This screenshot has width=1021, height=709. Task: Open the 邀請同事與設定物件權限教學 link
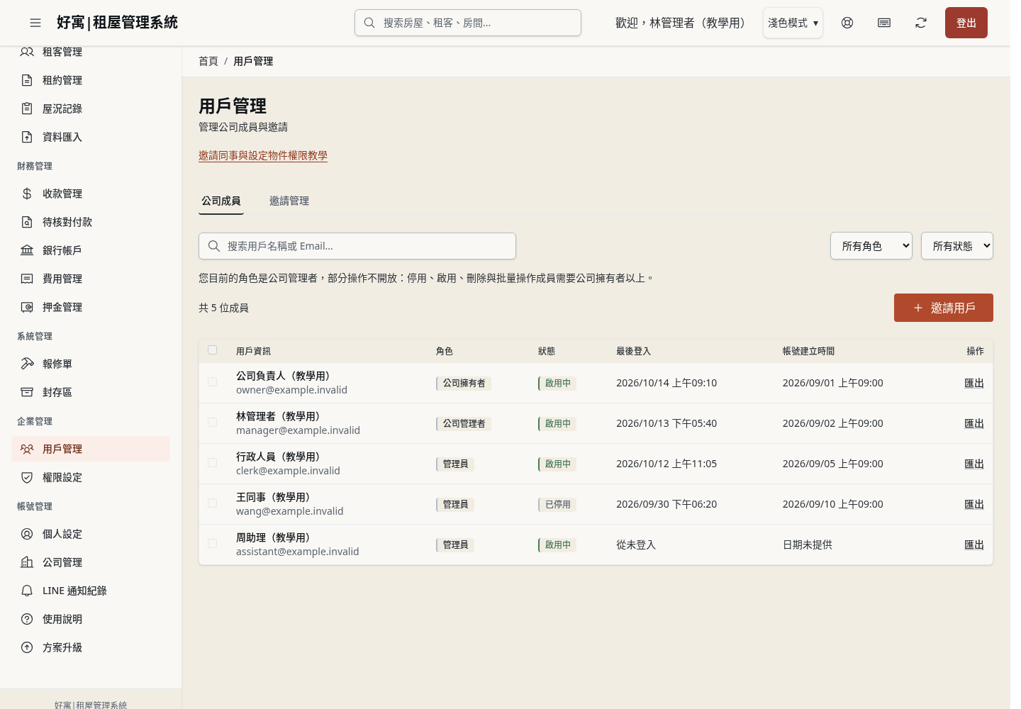click(263, 156)
